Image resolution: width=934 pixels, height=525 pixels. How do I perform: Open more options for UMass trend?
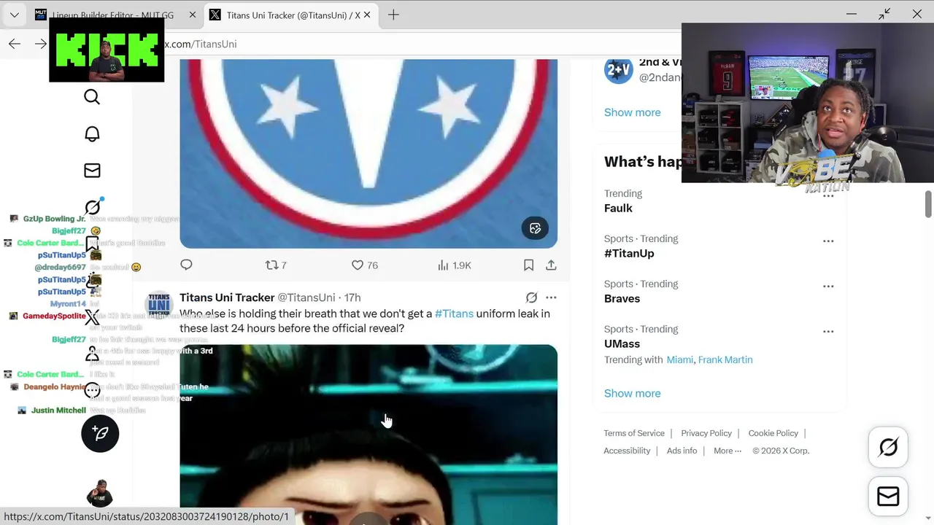pos(828,332)
